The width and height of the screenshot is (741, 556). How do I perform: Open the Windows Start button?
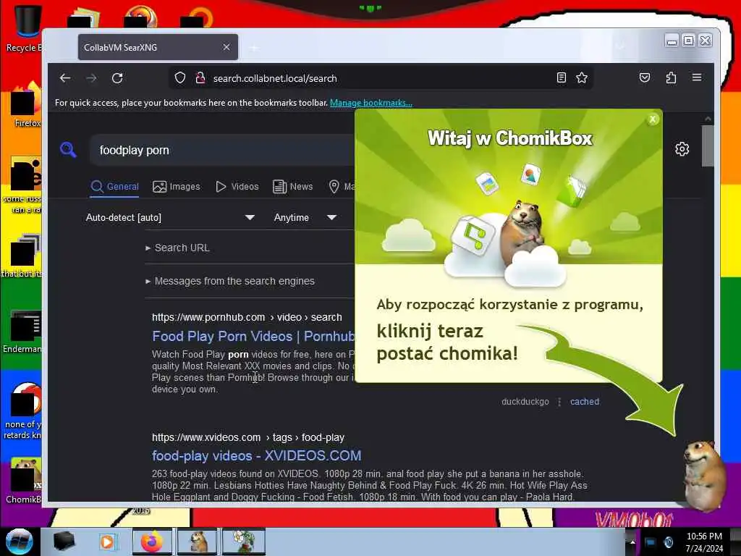(20, 542)
